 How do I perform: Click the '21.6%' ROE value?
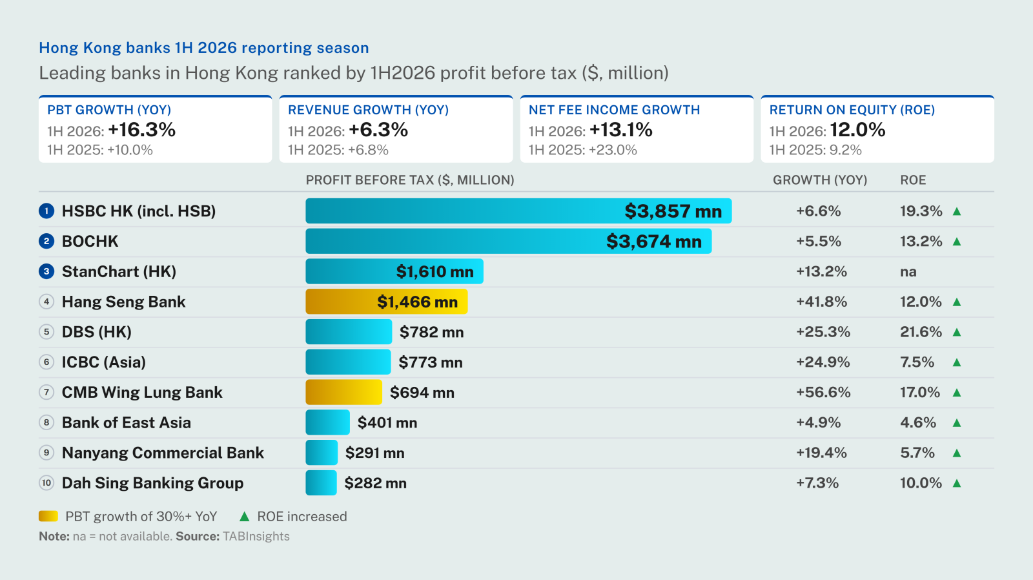[x=921, y=332]
